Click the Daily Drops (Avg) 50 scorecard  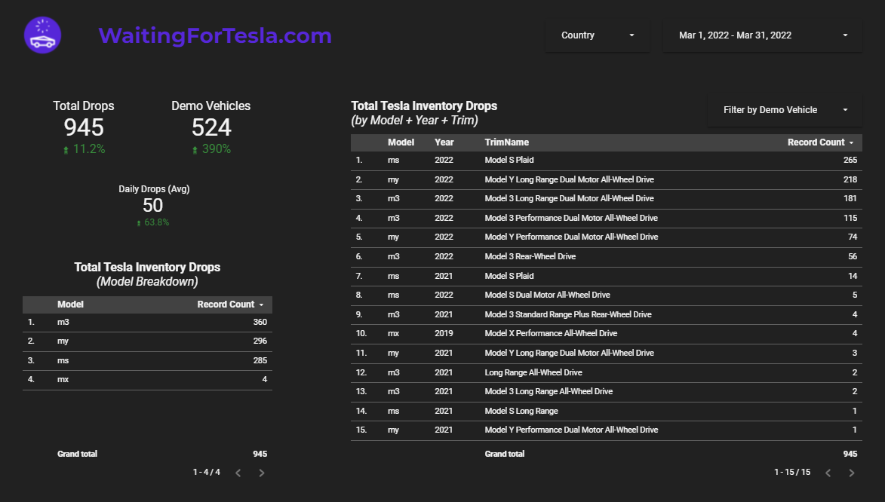[153, 205]
